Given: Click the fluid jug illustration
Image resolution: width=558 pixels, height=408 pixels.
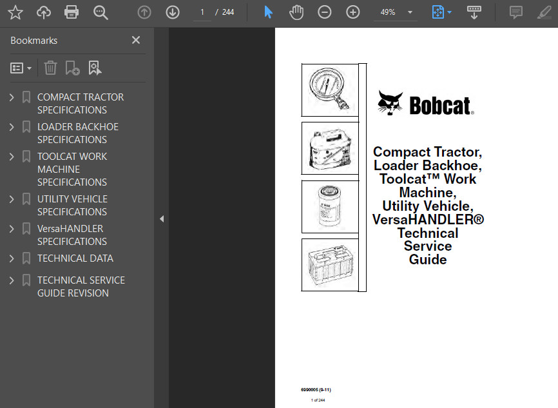Looking at the screenshot, I should click(330, 148).
